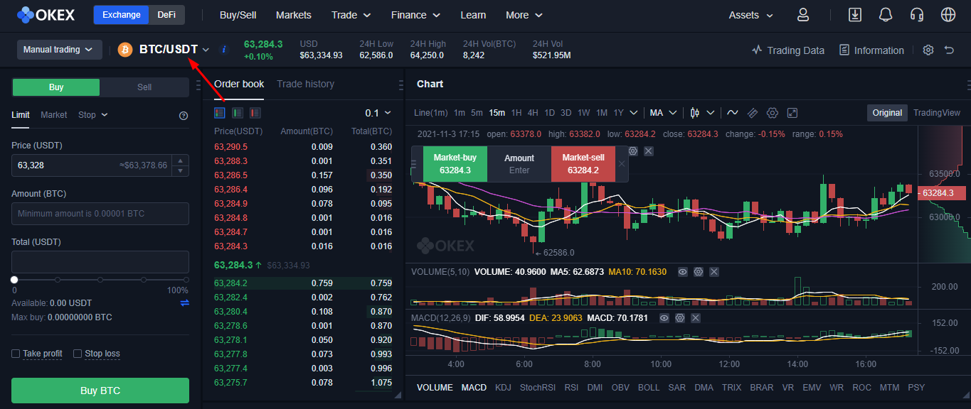The width and height of the screenshot is (971, 409).
Task: Open the support headset icon
Action: (x=917, y=15)
